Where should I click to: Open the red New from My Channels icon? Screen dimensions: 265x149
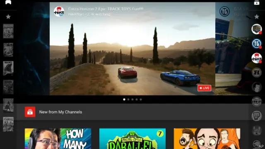pyautogui.click(x=30, y=112)
